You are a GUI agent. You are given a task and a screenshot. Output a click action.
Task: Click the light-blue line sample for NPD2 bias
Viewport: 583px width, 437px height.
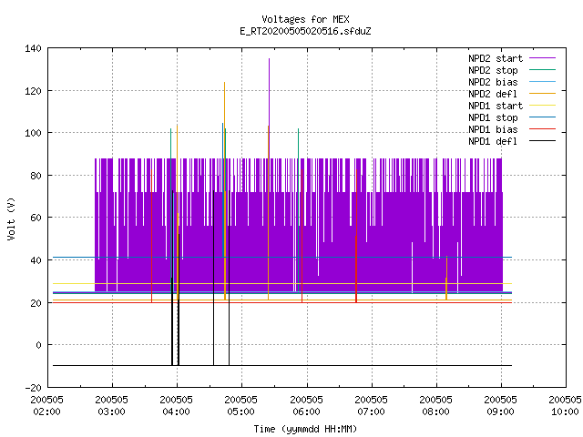tap(542, 81)
